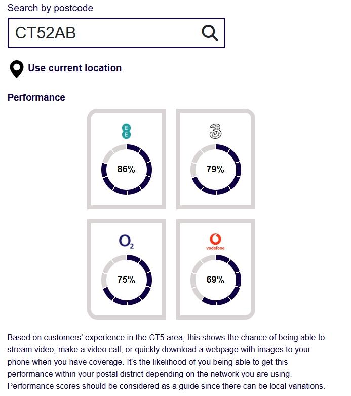The width and height of the screenshot is (351, 396).
Task: Click the 69% score text
Action: click(215, 280)
